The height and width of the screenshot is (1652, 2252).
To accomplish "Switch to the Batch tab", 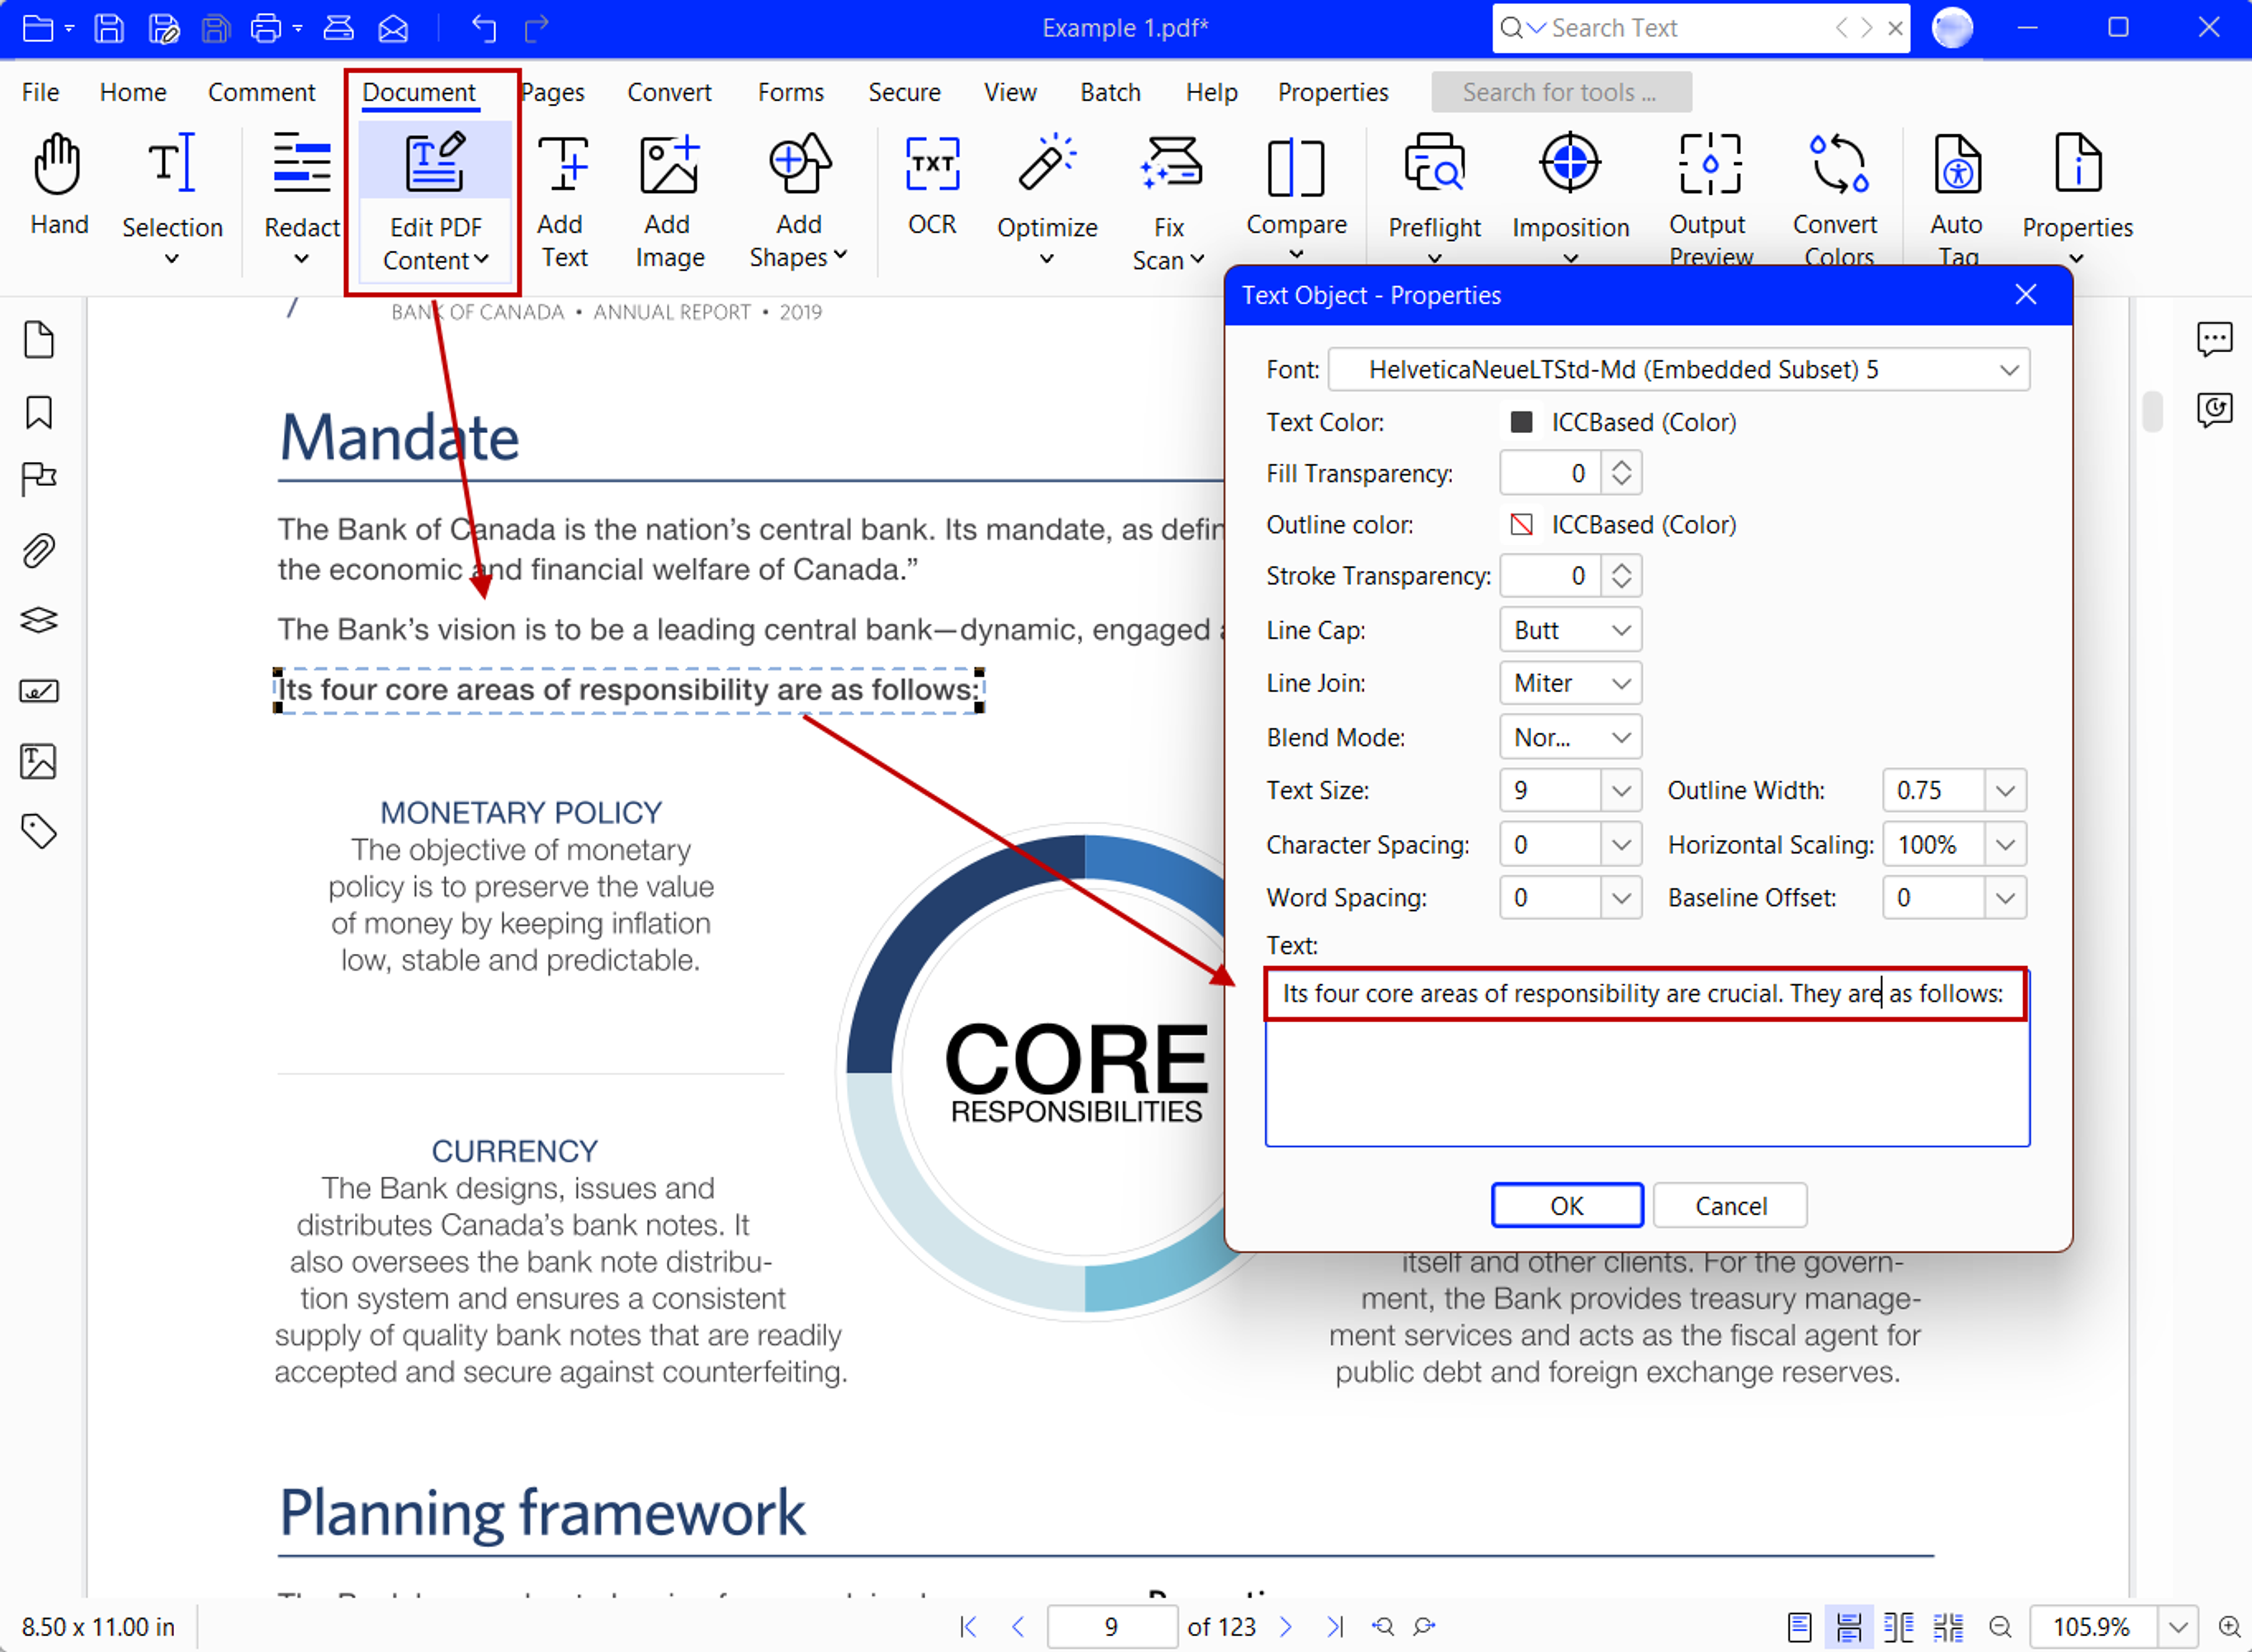I will pyautogui.click(x=1111, y=92).
